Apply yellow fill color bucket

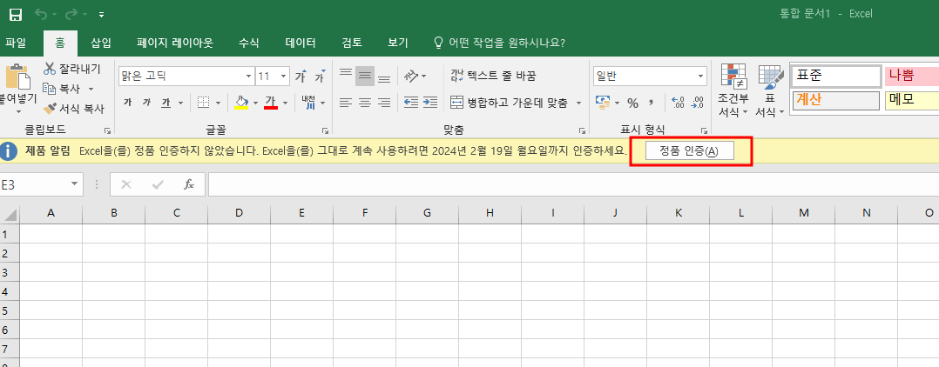(241, 103)
